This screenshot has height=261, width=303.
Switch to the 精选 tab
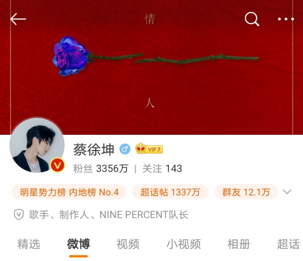pyautogui.click(x=29, y=244)
